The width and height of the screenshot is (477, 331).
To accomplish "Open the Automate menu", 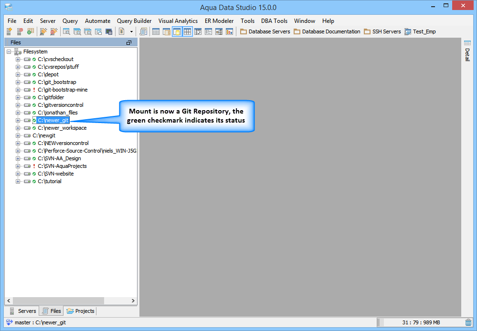I will click(98, 21).
